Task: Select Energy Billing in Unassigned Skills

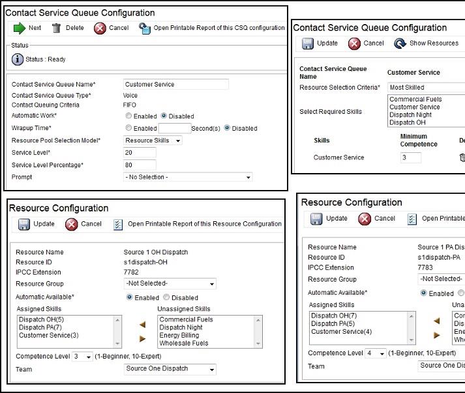Action: [x=179, y=335]
